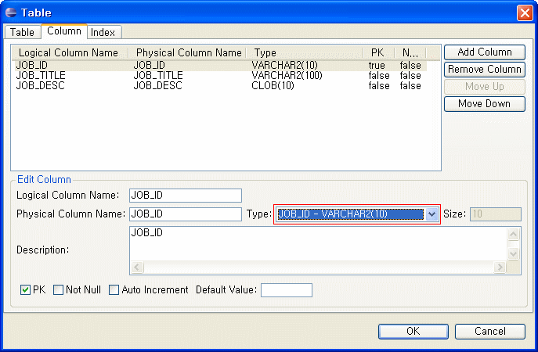The image size is (538, 352).
Task: Click the Move Down button
Action: [484, 104]
